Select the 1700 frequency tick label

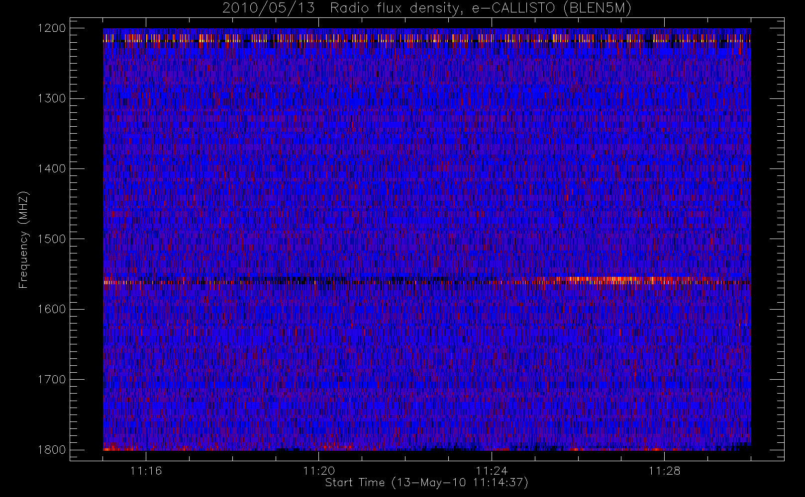pos(52,380)
